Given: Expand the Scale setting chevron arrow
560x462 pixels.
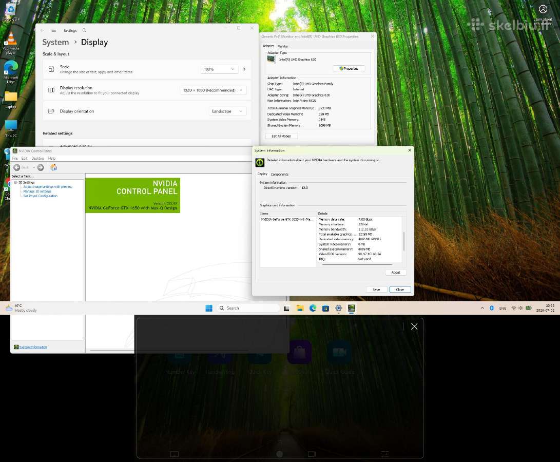Looking at the screenshot, I should coord(244,69).
